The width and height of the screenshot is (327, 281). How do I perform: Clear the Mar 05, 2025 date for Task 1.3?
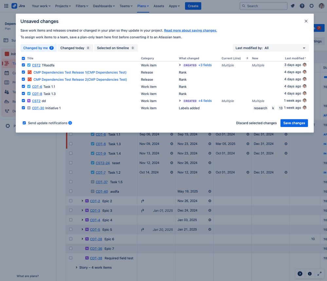coord(248,144)
